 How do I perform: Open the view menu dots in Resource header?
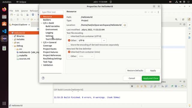158,12
